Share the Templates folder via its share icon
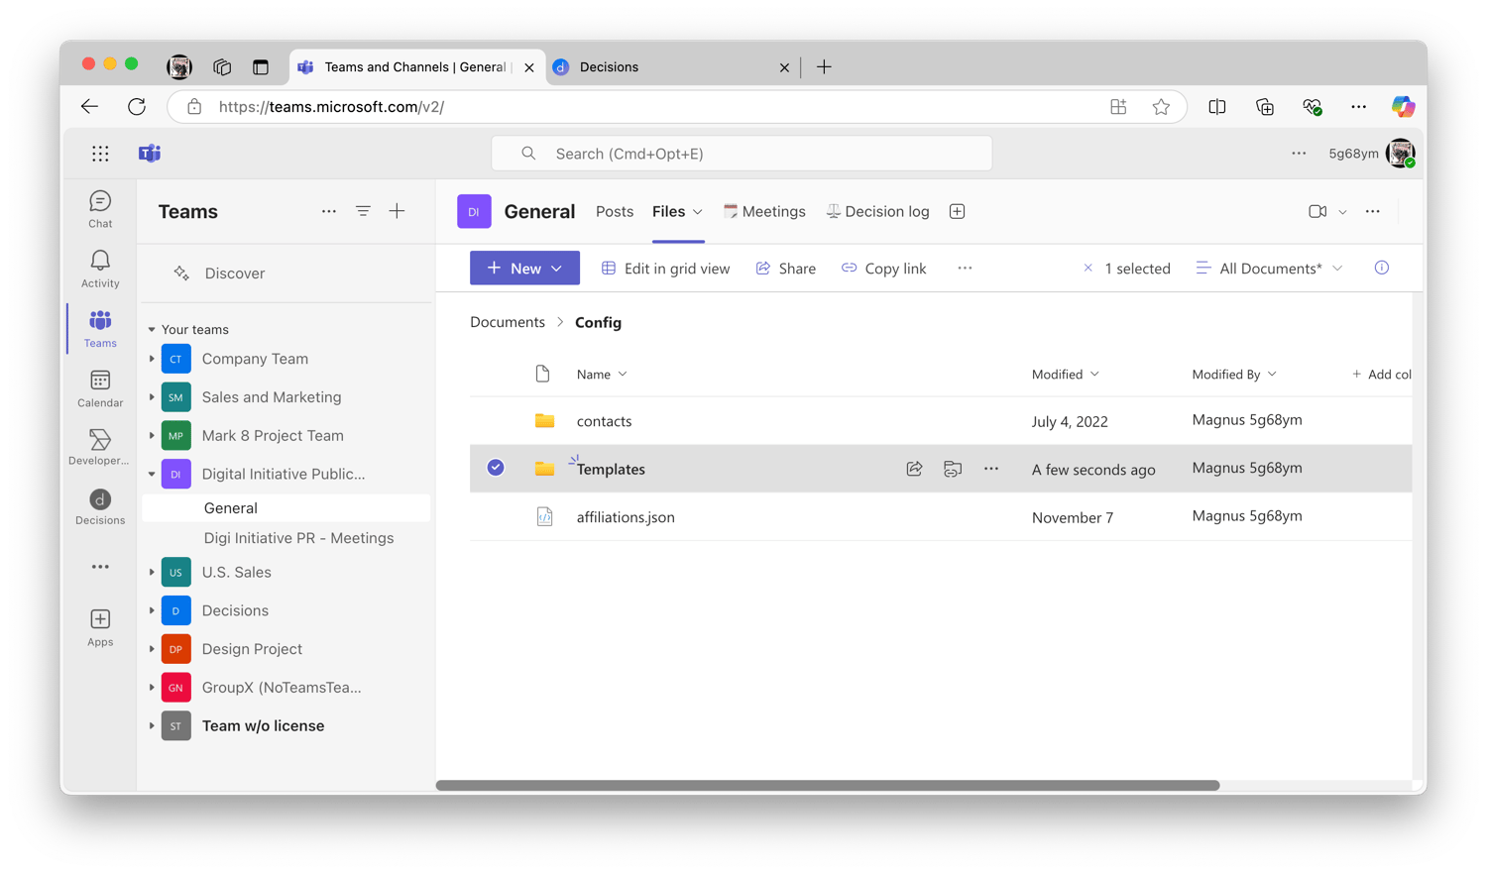This screenshot has width=1487, height=874. [x=914, y=468]
